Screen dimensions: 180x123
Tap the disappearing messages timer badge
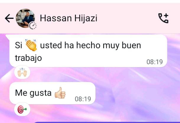coord(33,26)
